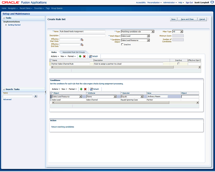Screen dimensions: 215x172
Task: Add a new rule with green plus
Action: point(80,56)
